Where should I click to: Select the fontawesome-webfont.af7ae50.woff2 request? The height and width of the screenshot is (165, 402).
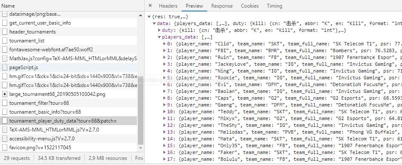(68, 50)
